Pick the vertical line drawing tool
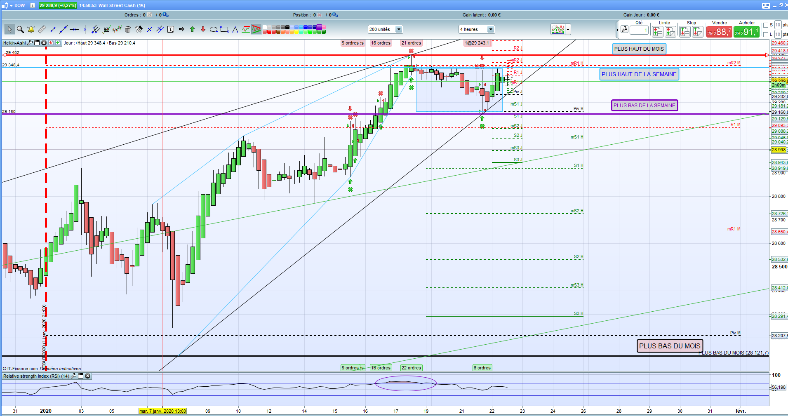This screenshot has height=416, width=788. click(x=85, y=29)
